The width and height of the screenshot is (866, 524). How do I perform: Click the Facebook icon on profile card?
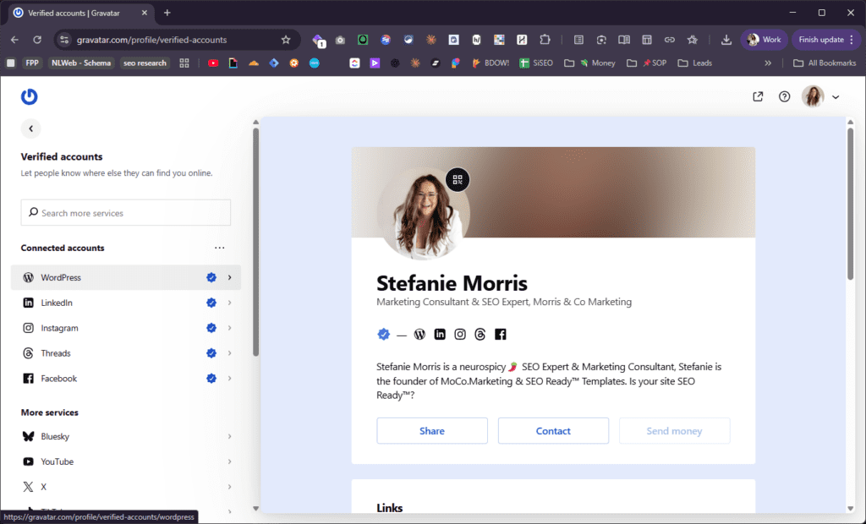point(501,335)
